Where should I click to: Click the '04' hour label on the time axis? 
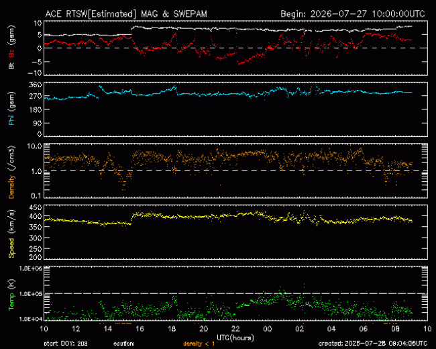click(x=331, y=329)
